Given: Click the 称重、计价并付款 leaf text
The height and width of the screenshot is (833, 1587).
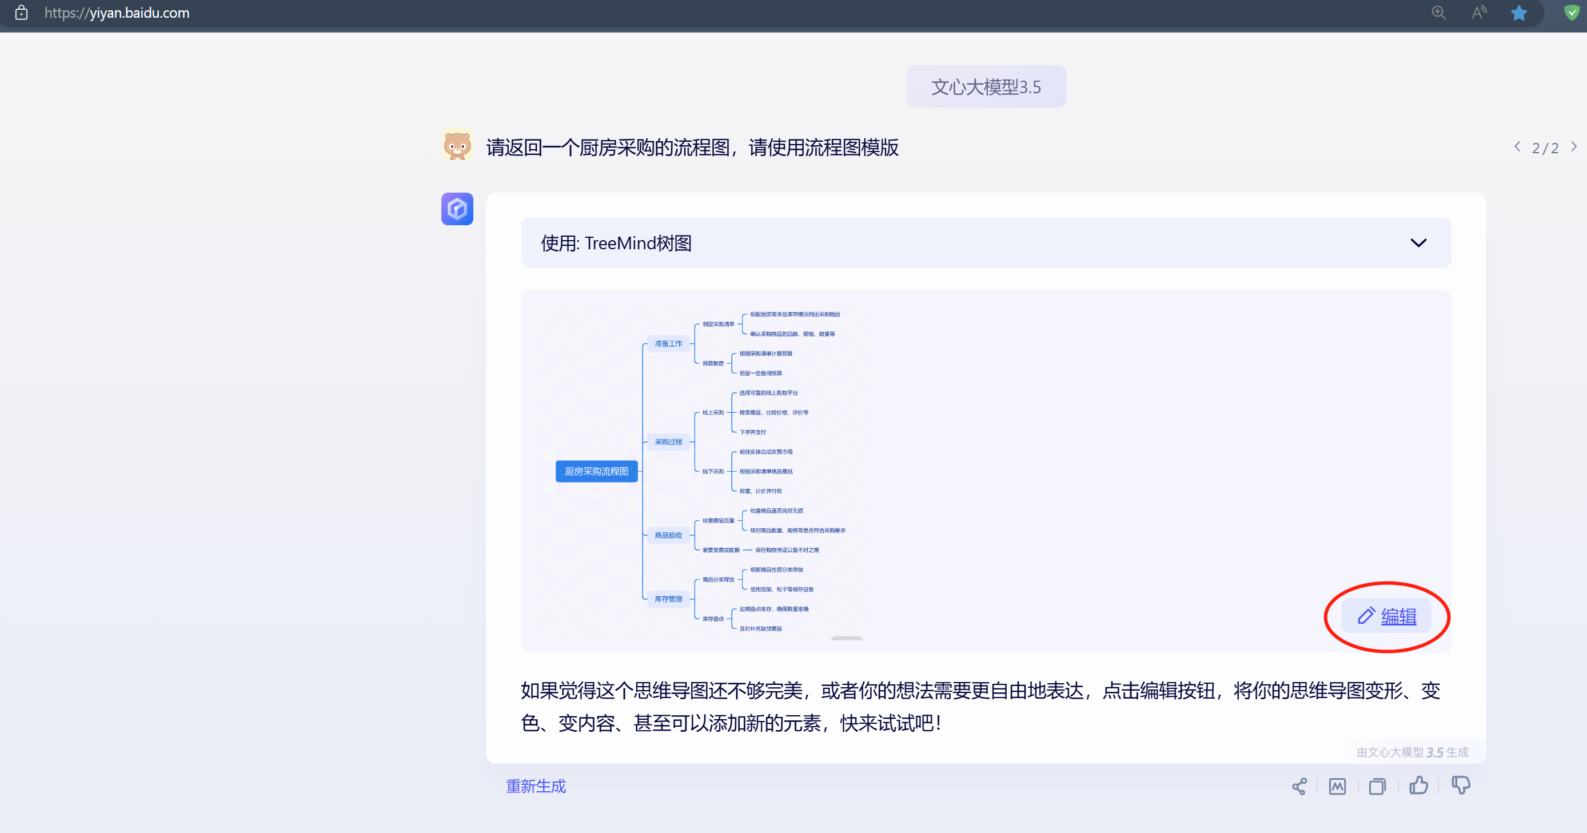Looking at the screenshot, I should click(x=761, y=492).
